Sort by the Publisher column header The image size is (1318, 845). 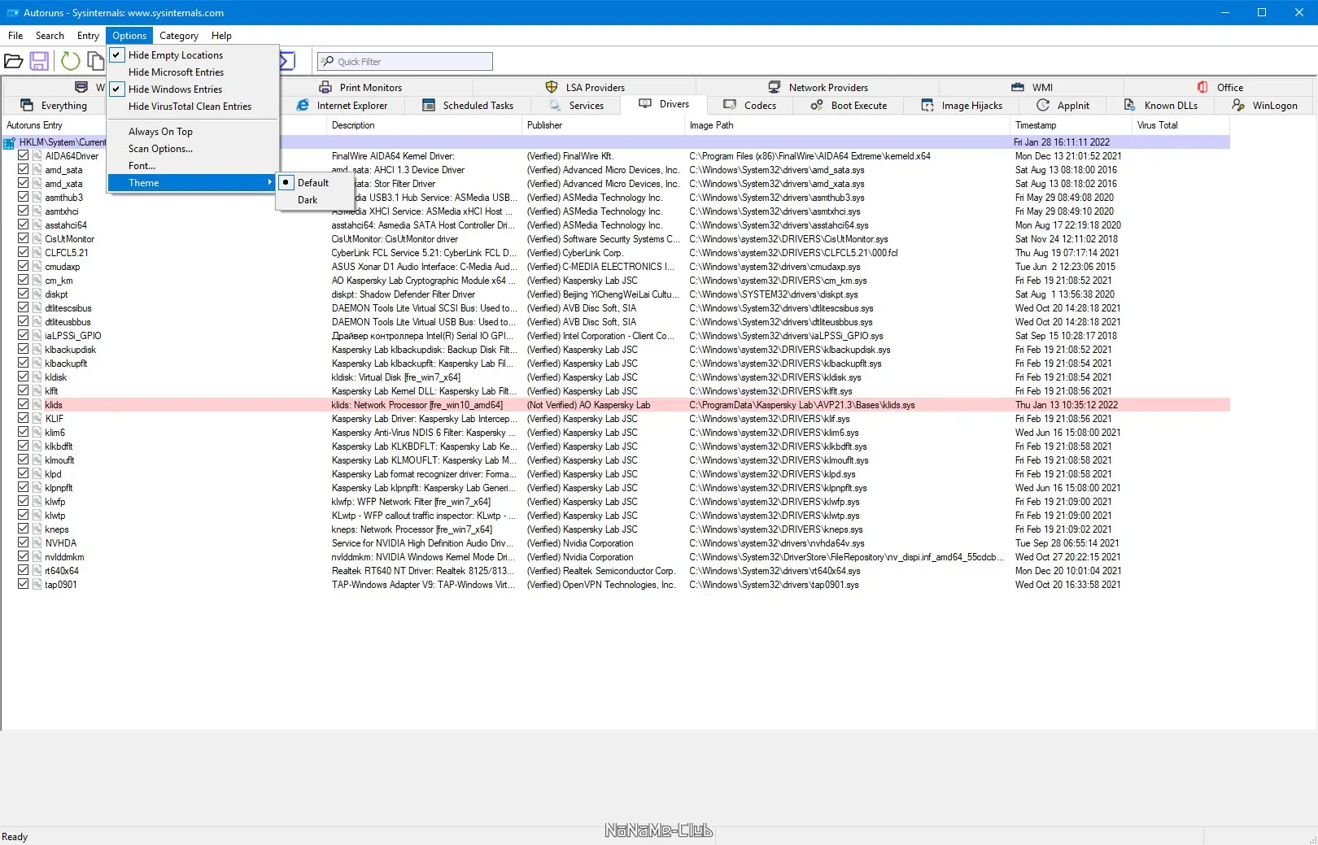point(603,125)
